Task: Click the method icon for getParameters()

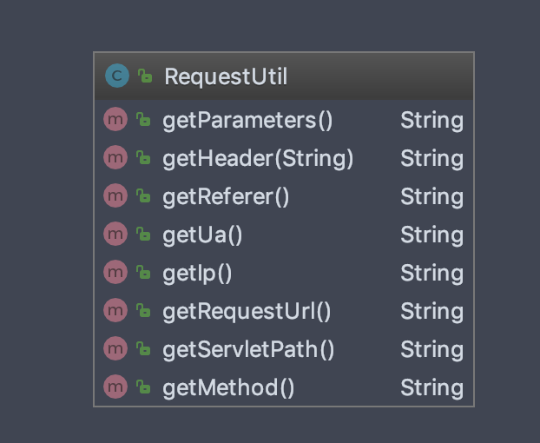Action: [x=115, y=120]
